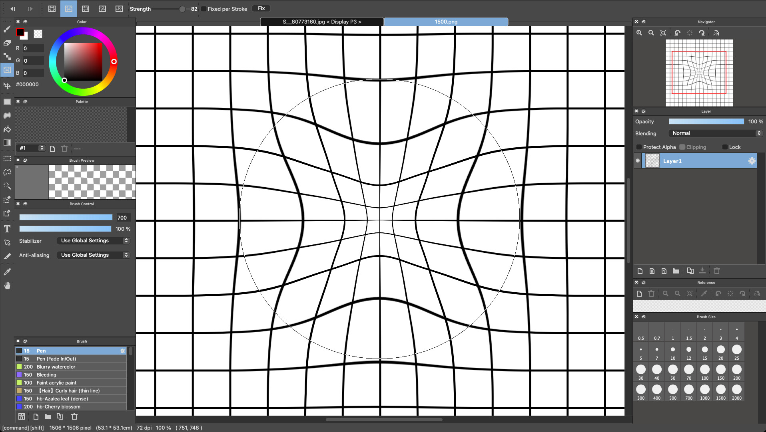Switch to the S__80773160.jpg tab
Image resolution: width=766 pixels, height=432 pixels.
(321, 22)
